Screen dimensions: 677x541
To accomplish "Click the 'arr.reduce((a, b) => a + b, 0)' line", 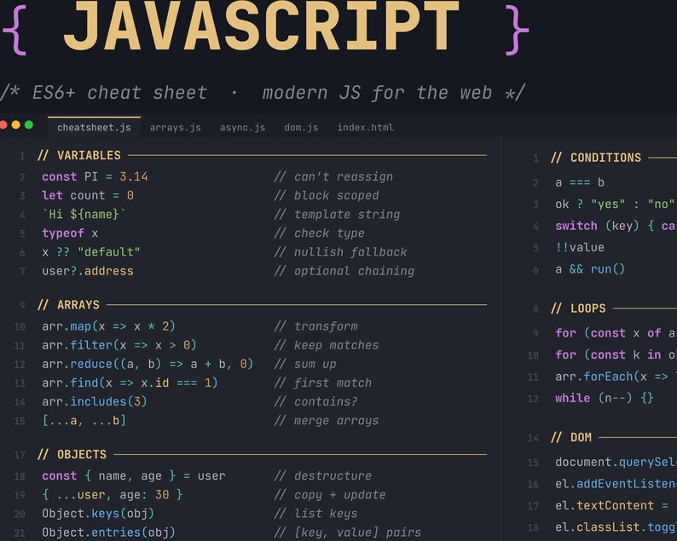I will 148,364.
